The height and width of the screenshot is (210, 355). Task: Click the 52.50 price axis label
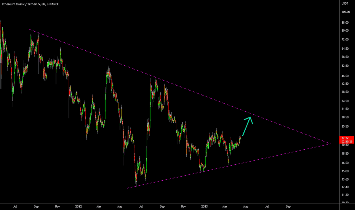click(345, 66)
